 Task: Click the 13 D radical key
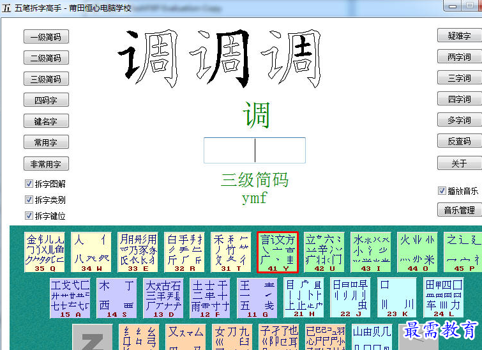(x=163, y=298)
